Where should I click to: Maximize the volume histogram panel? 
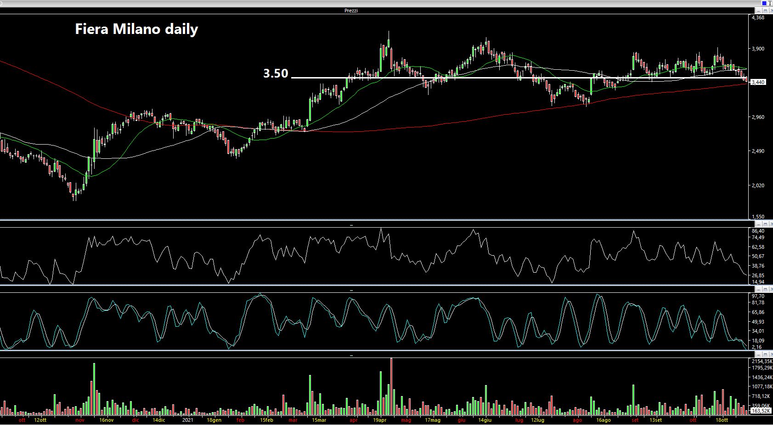765,354
